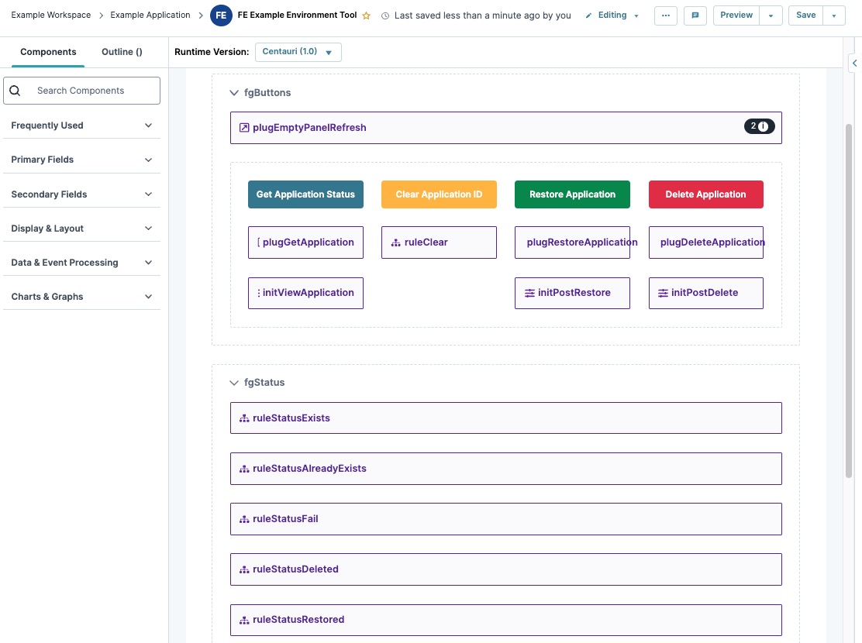Click the ruleClear decisions icon
Screen dimensions: 862x643
(x=395, y=242)
